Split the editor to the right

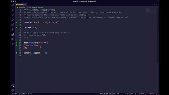click(154, 4)
